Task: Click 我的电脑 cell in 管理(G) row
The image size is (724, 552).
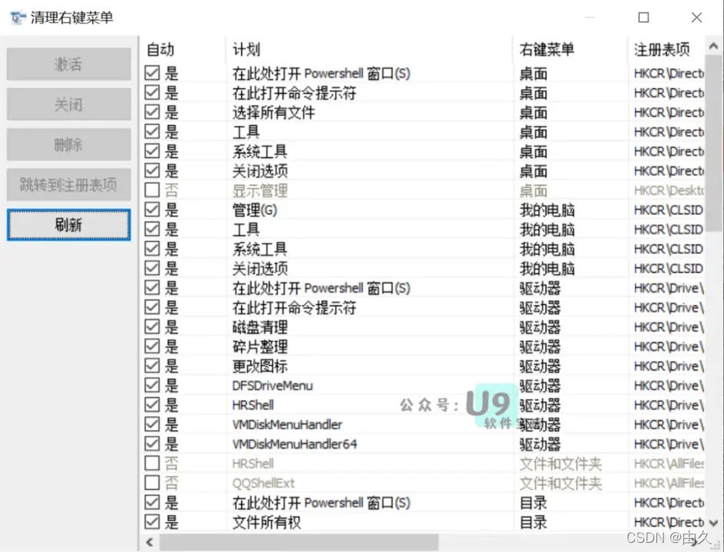Action: (x=547, y=210)
